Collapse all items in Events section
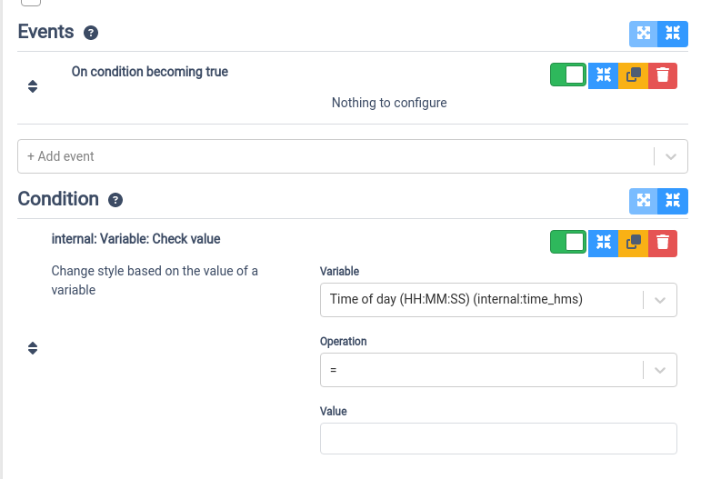The height and width of the screenshot is (479, 701). point(673,34)
